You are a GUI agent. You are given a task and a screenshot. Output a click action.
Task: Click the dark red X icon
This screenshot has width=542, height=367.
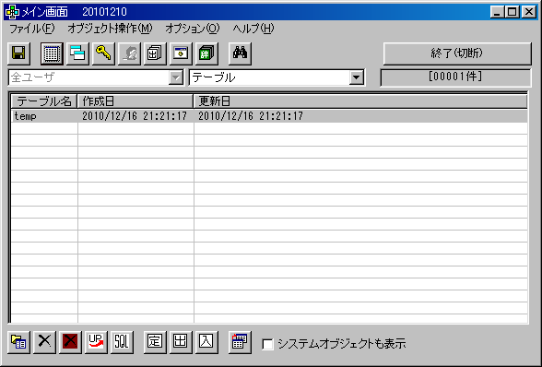[x=70, y=342]
